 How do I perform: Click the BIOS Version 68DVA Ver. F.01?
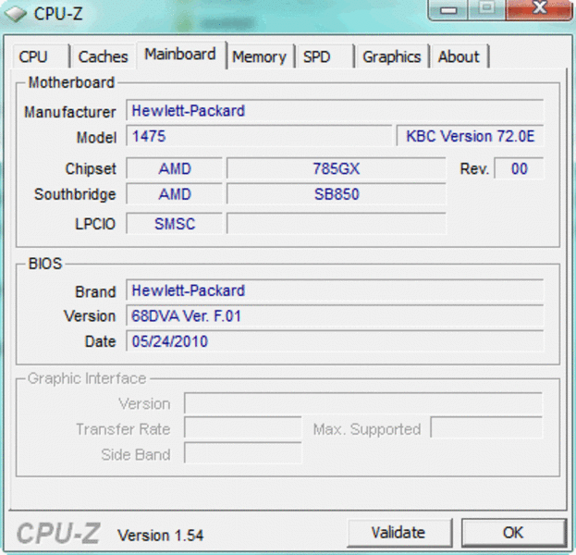click(x=335, y=315)
